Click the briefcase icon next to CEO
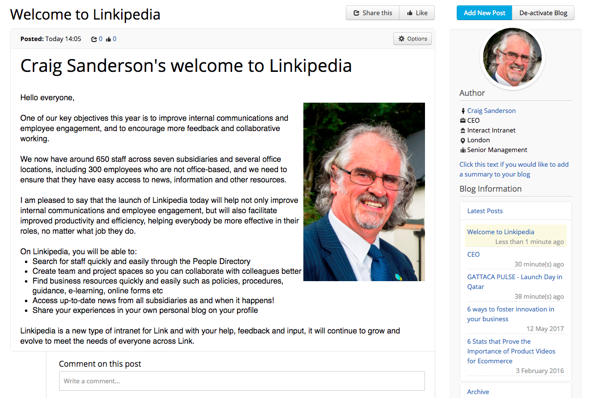This screenshot has width=594, height=398. coord(463,120)
